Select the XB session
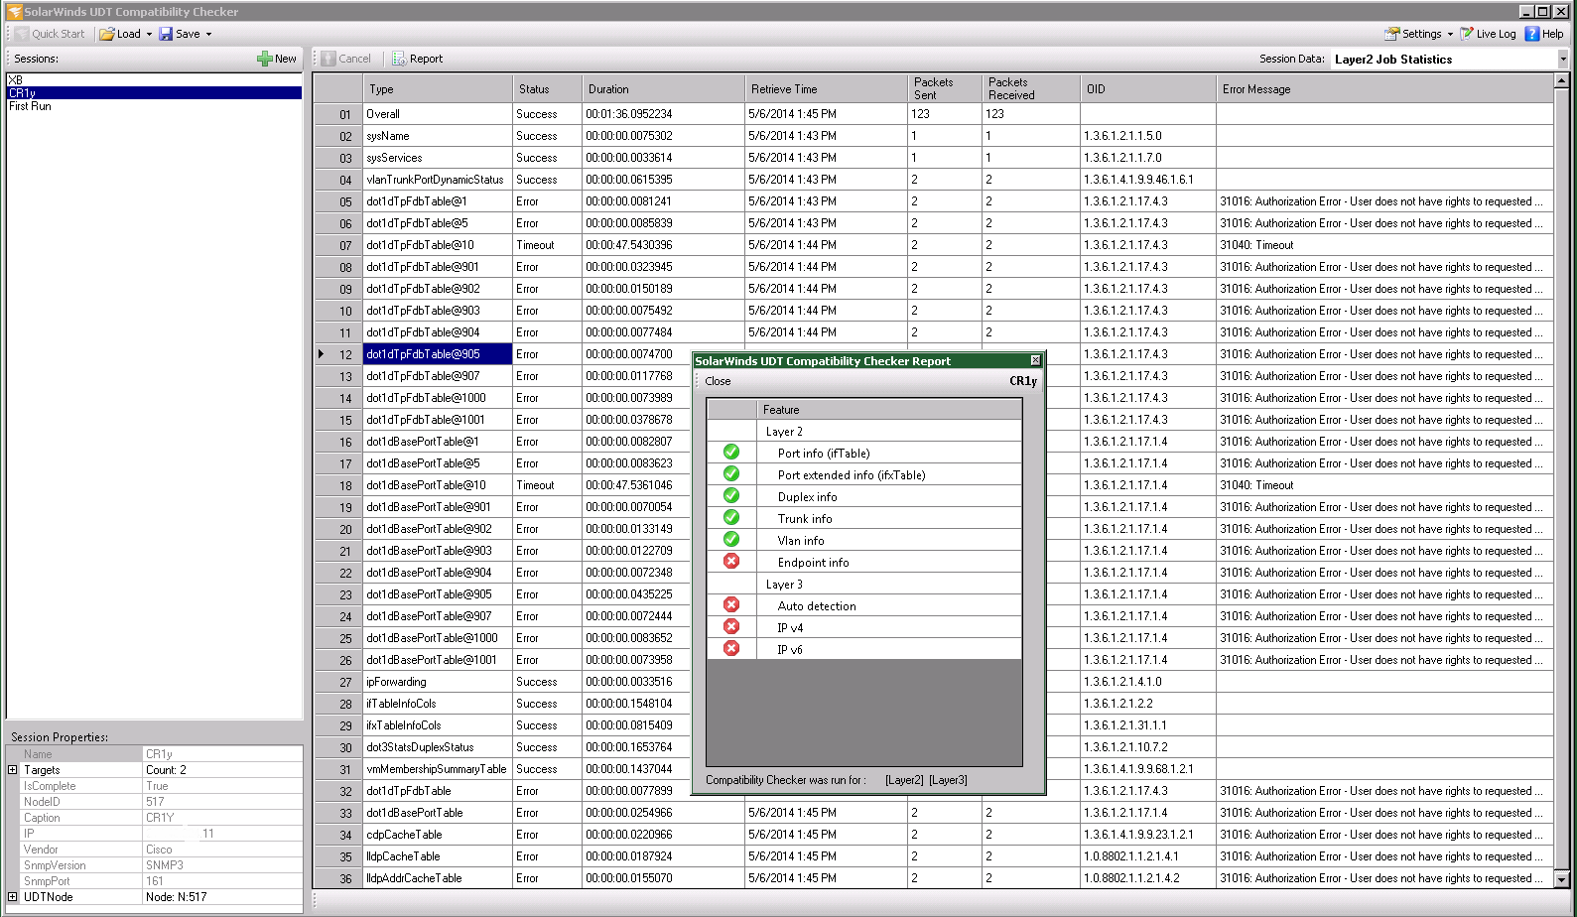The height and width of the screenshot is (917, 1577). tap(155, 80)
